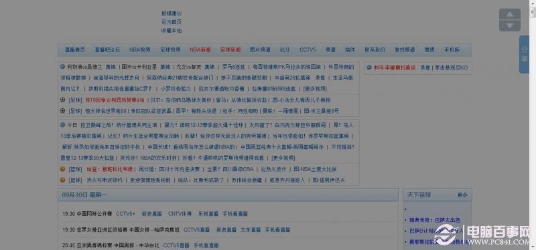This screenshot has height=250, width=536.
Task: Click the 收藏本站 link at the top
Action: pos(172,30)
